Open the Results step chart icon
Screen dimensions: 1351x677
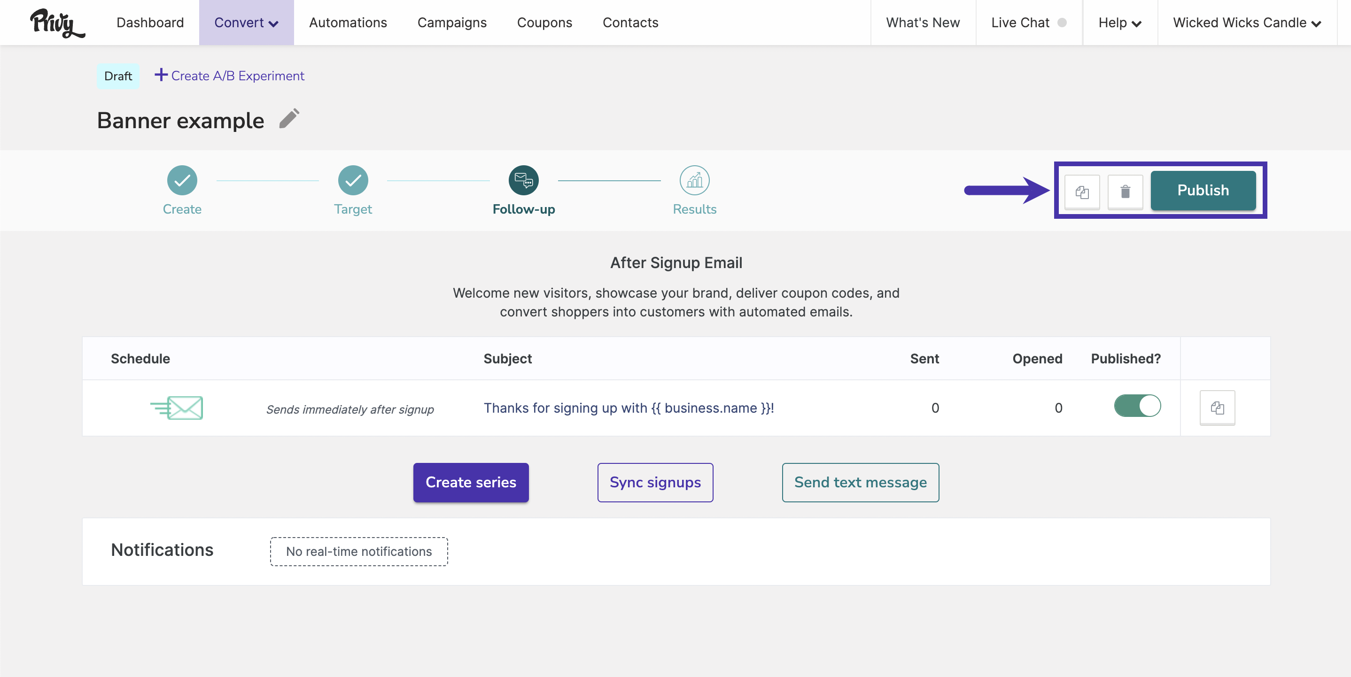[x=694, y=180]
